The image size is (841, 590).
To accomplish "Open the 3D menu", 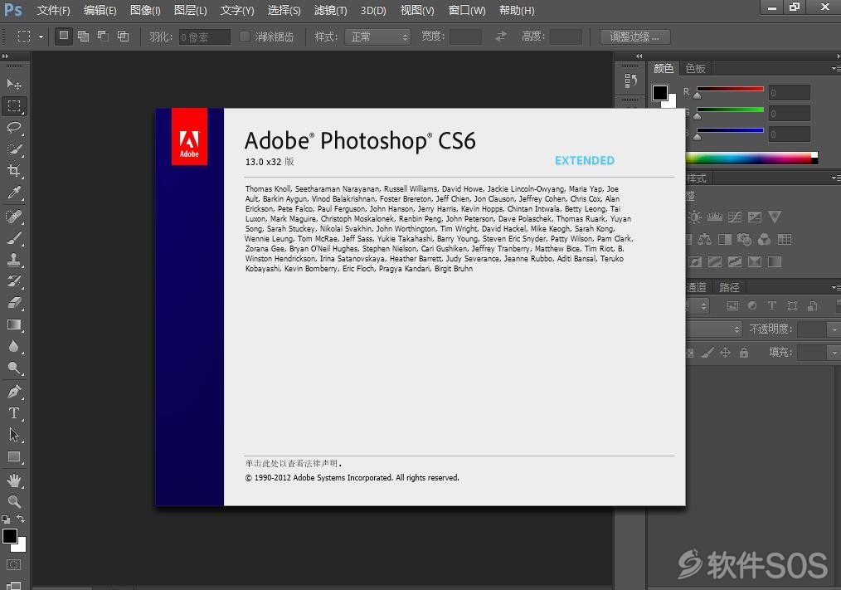I will [373, 10].
